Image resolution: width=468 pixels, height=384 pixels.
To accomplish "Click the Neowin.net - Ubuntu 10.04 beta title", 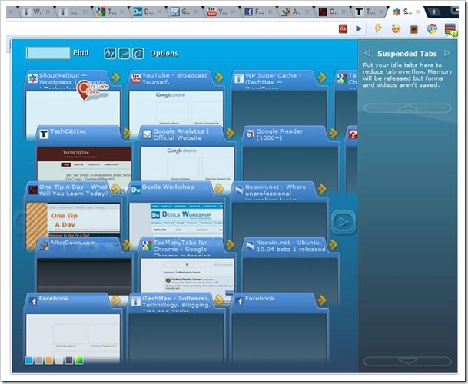I will point(290,247).
